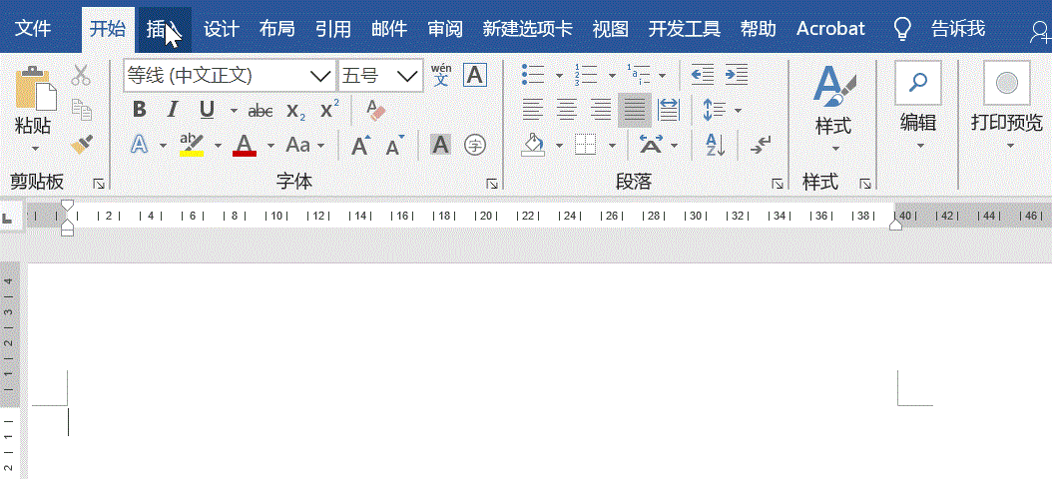Image resolution: width=1052 pixels, height=479 pixels.
Task: Expand borders dropdown arrow
Action: 612,145
